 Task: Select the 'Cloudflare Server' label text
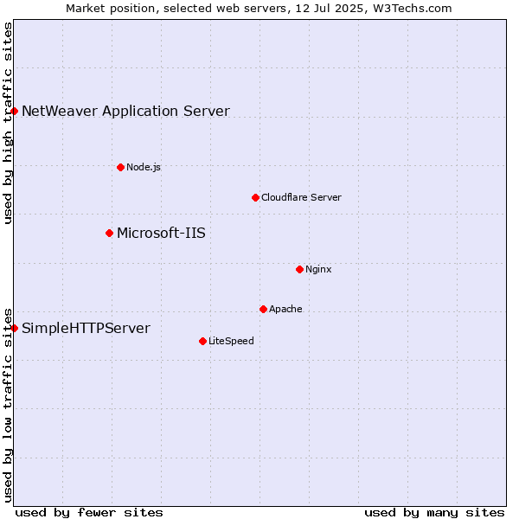pos(301,197)
